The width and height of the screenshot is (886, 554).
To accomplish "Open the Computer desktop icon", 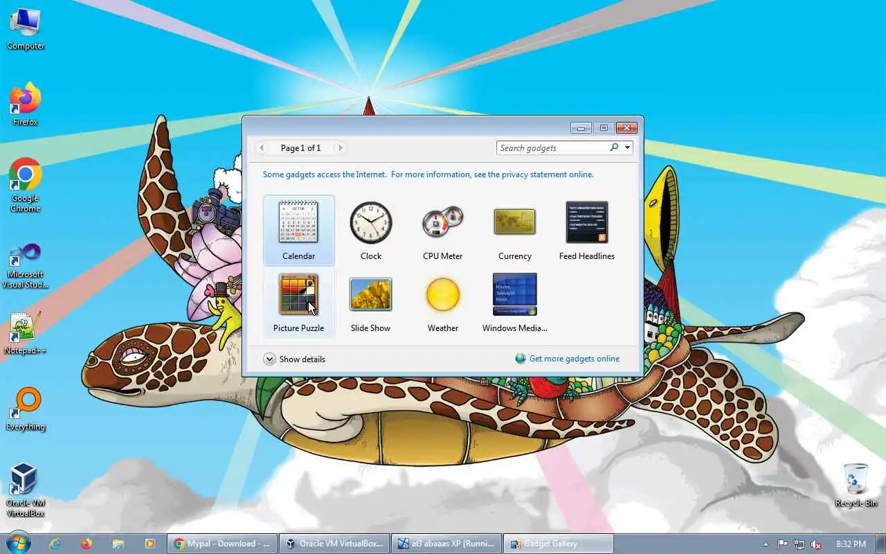I will click(x=26, y=28).
